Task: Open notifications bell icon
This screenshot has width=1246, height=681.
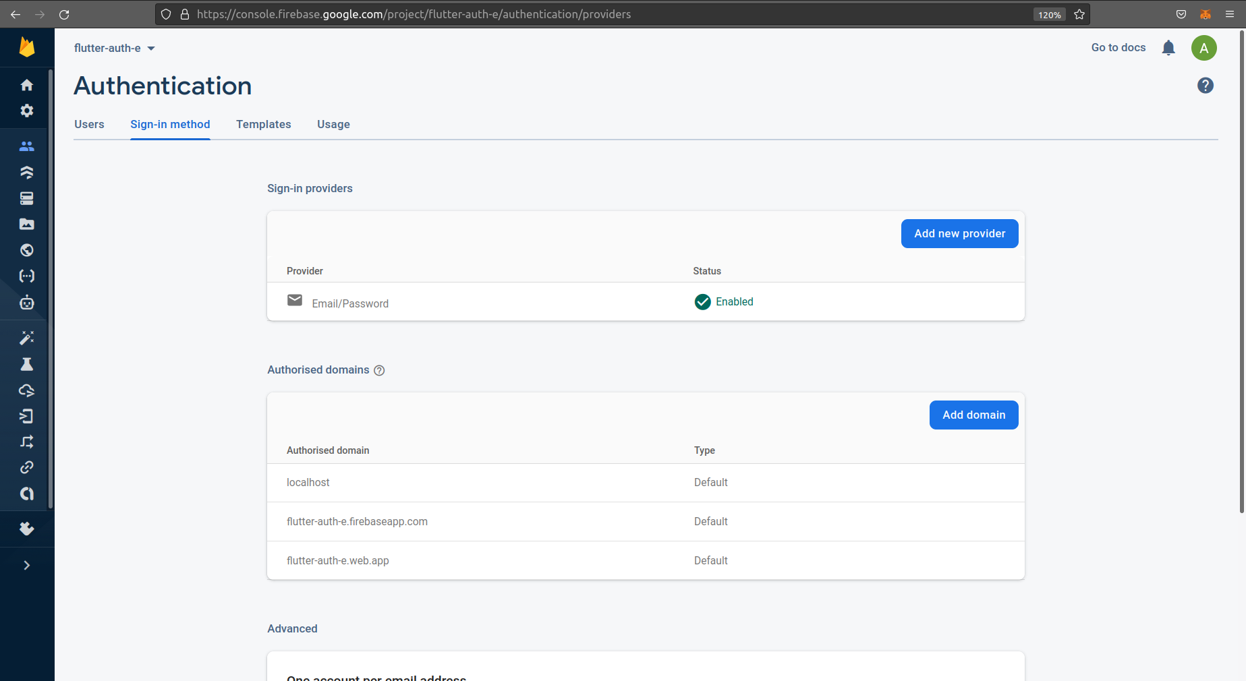Action: click(1168, 48)
